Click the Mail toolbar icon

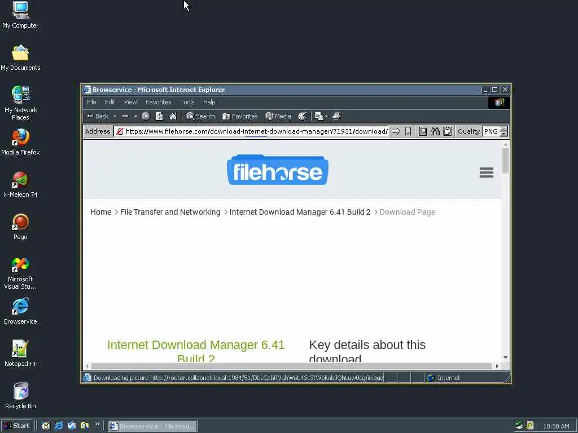pyautogui.click(x=319, y=116)
